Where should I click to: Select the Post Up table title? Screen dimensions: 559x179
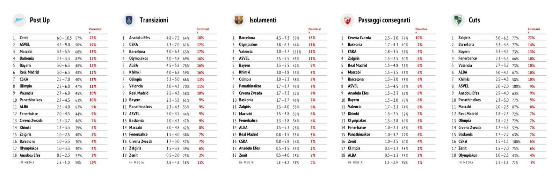pyautogui.click(x=40, y=20)
